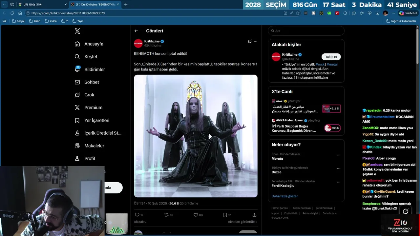
Task: Open Profil in the sidebar
Action: click(85, 158)
